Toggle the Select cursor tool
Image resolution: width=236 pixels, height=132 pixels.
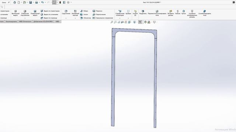(x=54, y=3)
